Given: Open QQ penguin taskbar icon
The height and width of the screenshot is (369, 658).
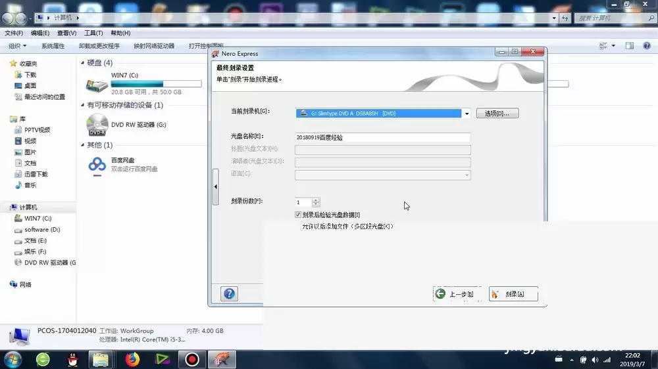Looking at the screenshot, I should [x=72, y=359].
